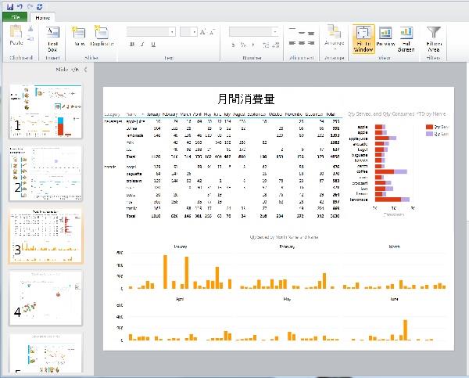This screenshot has width=469, height=378.
Task: Click the Total column header
Action: tap(331, 114)
